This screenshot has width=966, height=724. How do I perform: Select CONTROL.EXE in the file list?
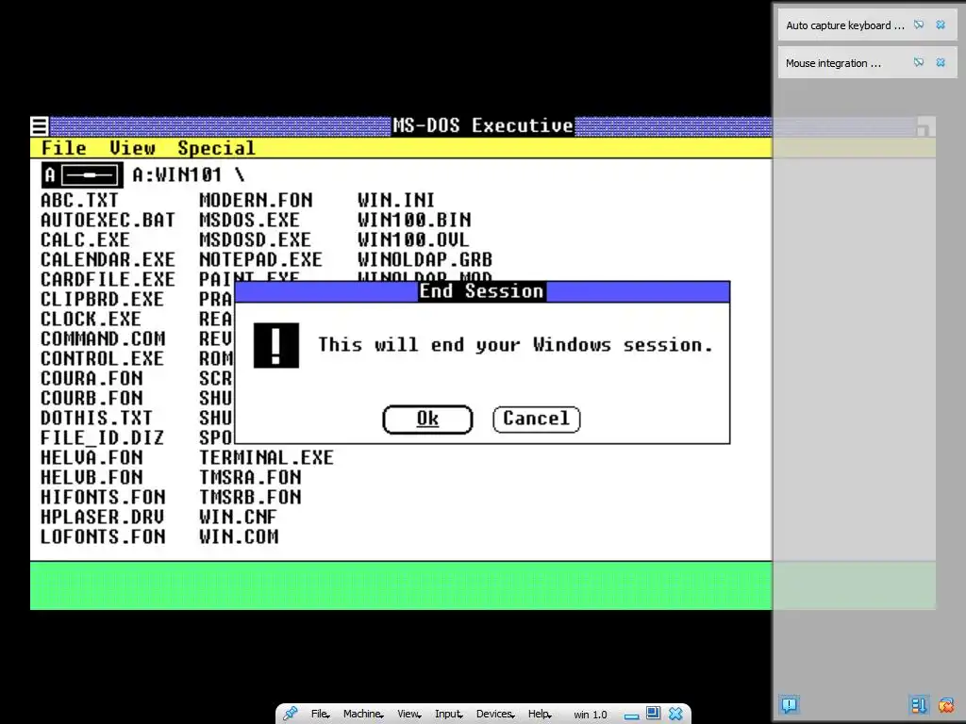point(102,359)
